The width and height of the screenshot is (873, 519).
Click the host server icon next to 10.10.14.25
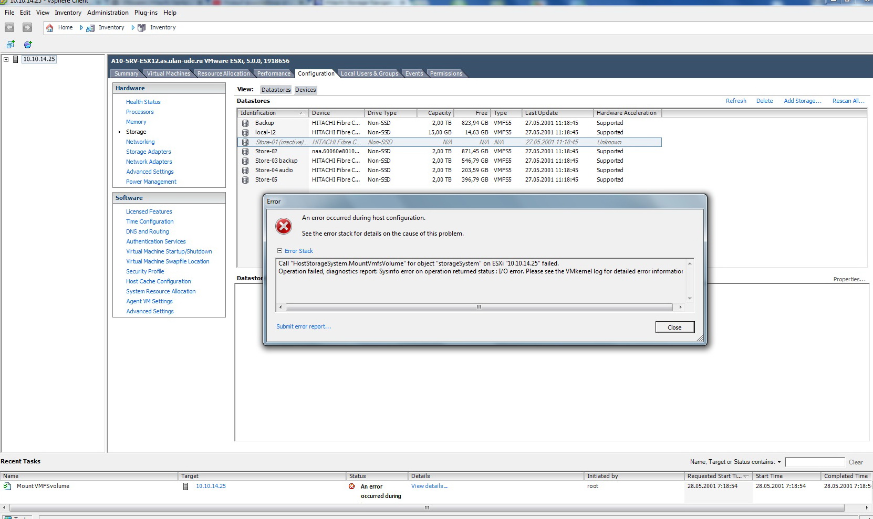[16, 59]
